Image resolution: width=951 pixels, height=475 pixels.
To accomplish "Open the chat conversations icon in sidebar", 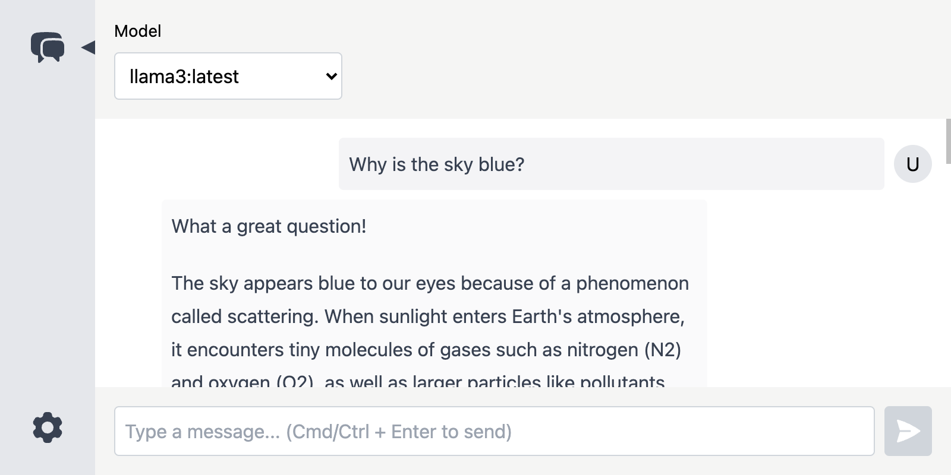I will (48, 47).
